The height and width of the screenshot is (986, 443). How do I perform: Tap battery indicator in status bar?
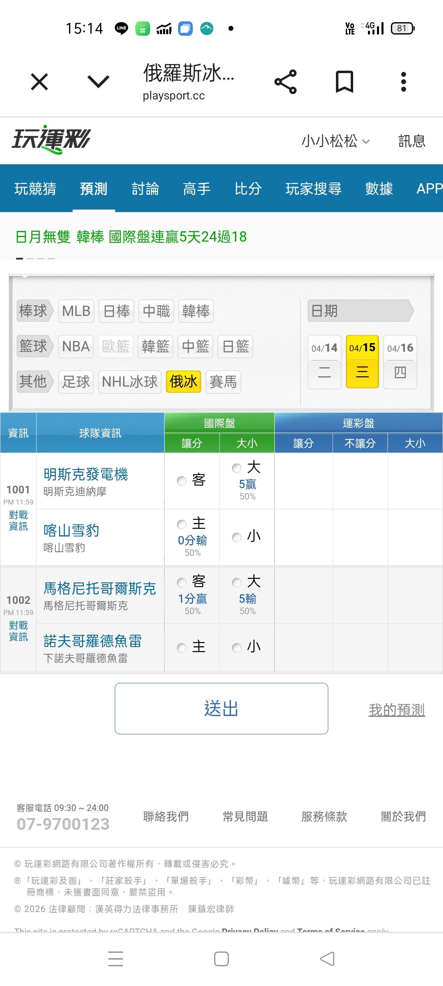(403, 28)
